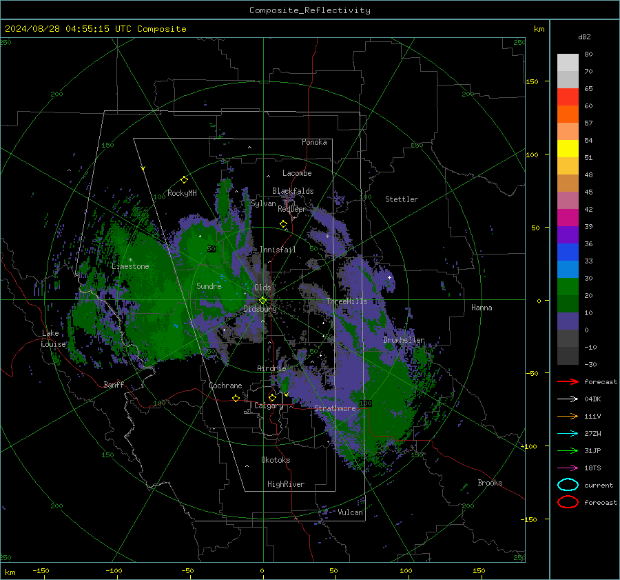Image resolution: width=620 pixels, height=580 pixels.
Task: Click the cyan current ellipse in legend
Action: pyautogui.click(x=568, y=485)
